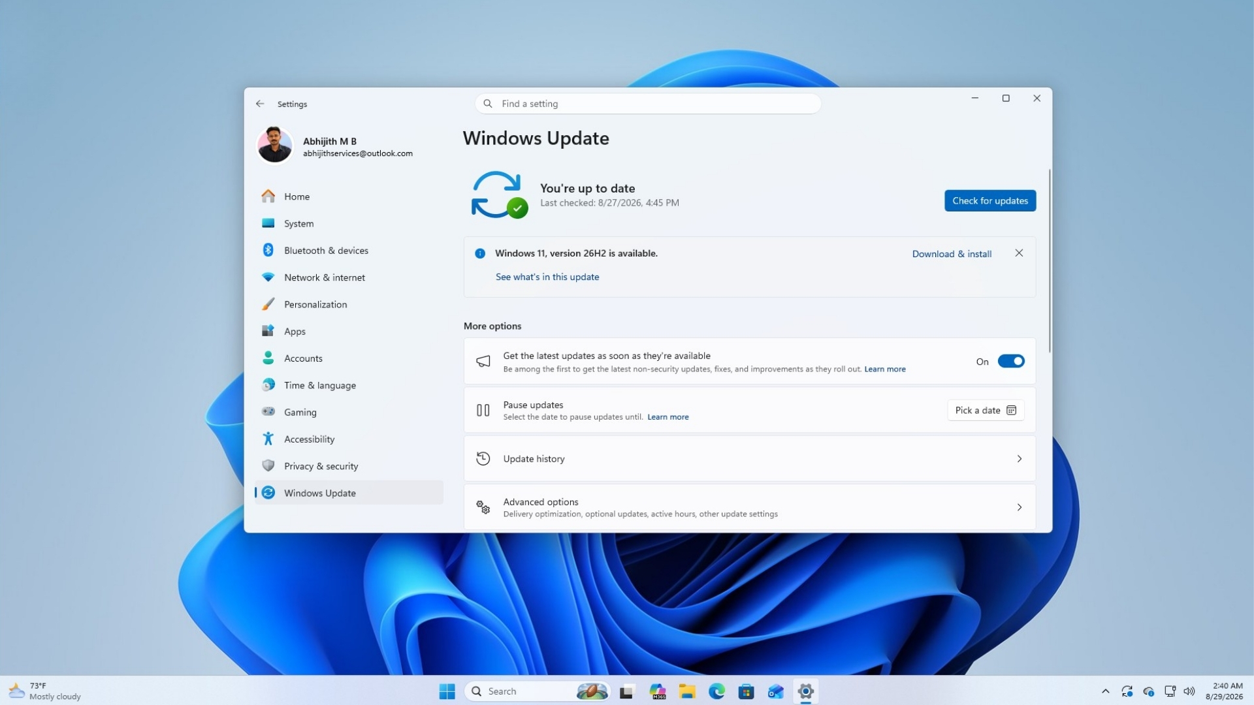The image size is (1254, 705).
Task: Open Home in the sidebar
Action: coord(349,196)
